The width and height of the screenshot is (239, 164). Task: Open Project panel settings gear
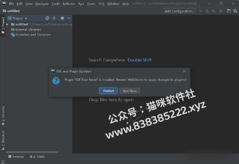pyautogui.click(x=62, y=18)
